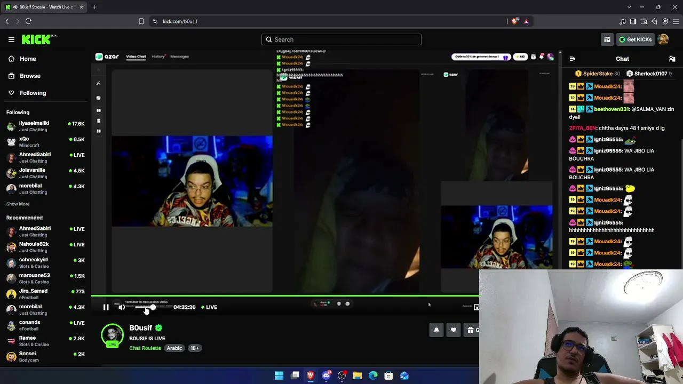
Task: Toggle the heart follow button
Action: (x=454, y=330)
